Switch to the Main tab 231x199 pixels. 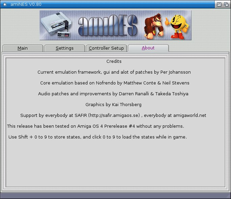[23, 48]
